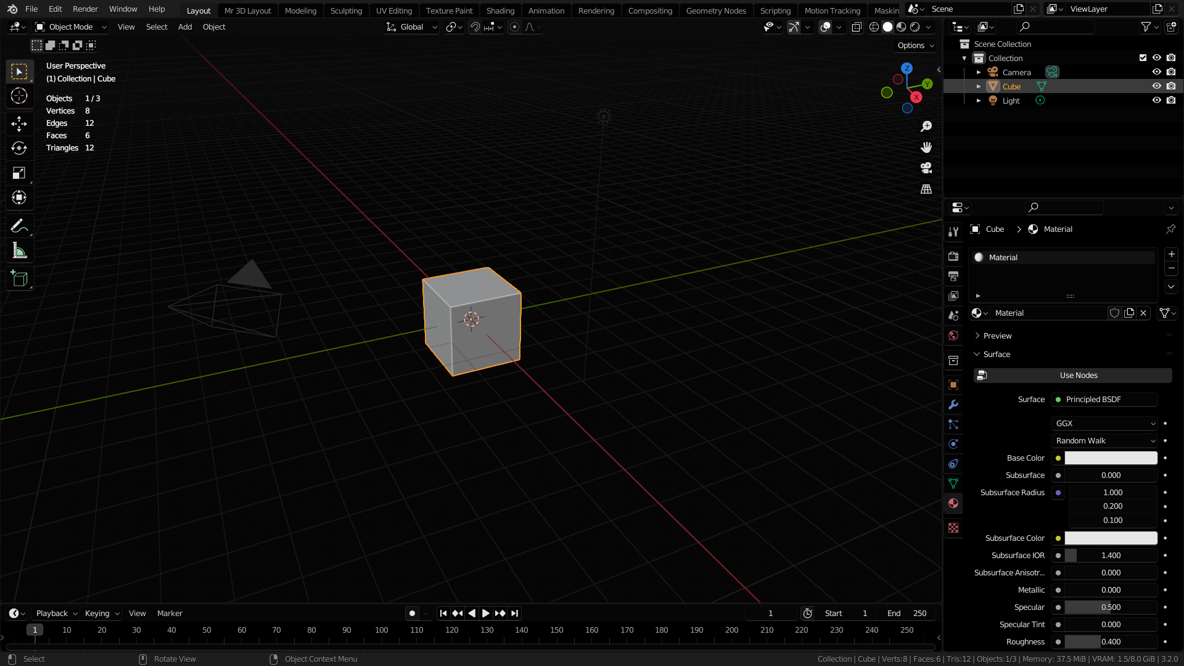Toggle the Collection checkbox in outliner

pos(1142,57)
